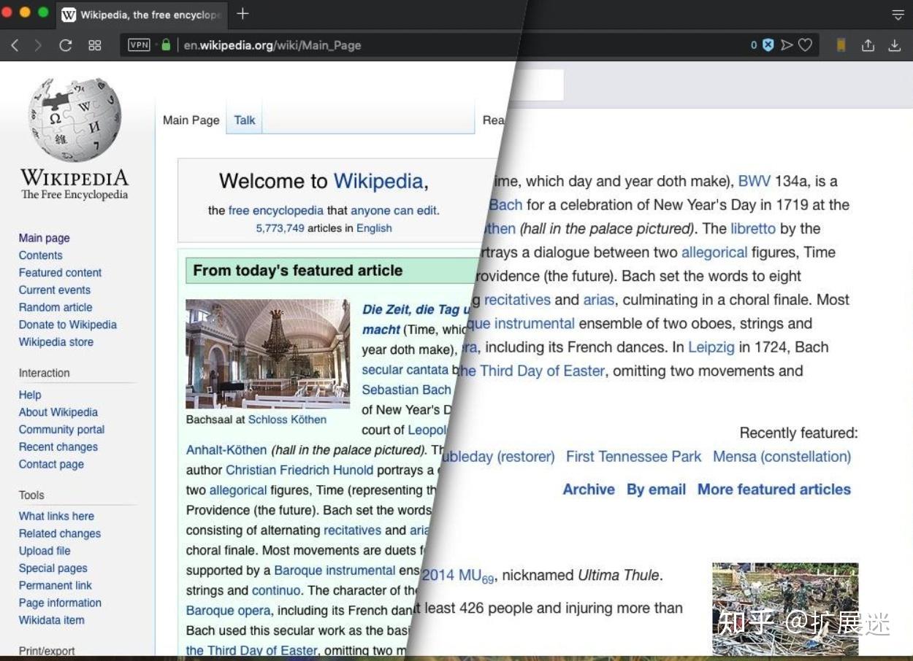913x661 pixels.
Task: Select the Main Page tab
Action: pyautogui.click(x=191, y=120)
